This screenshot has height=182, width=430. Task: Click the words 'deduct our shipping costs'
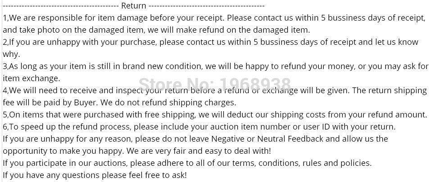(x=276, y=115)
